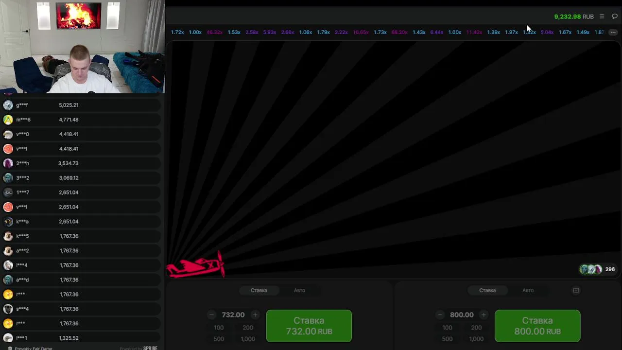
Task: Open the 46.32x round in history
Action: pyautogui.click(x=214, y=32)
